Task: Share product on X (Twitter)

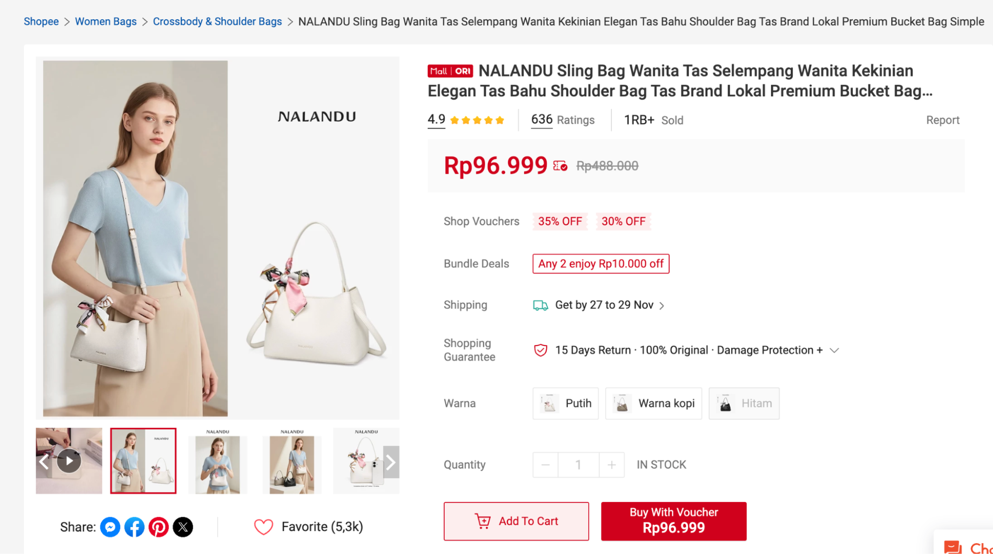Action: click(183, 527)
